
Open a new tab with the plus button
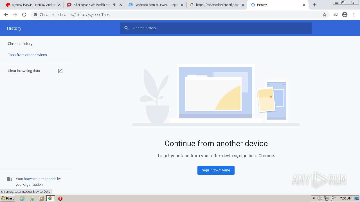coord(315,5)
